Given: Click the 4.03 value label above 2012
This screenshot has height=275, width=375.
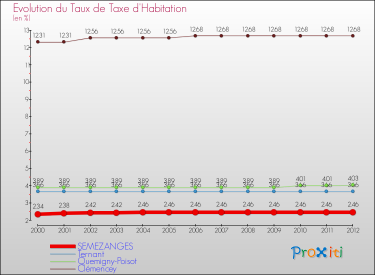Looking at the screenshot, I should (x=353, y=178).
